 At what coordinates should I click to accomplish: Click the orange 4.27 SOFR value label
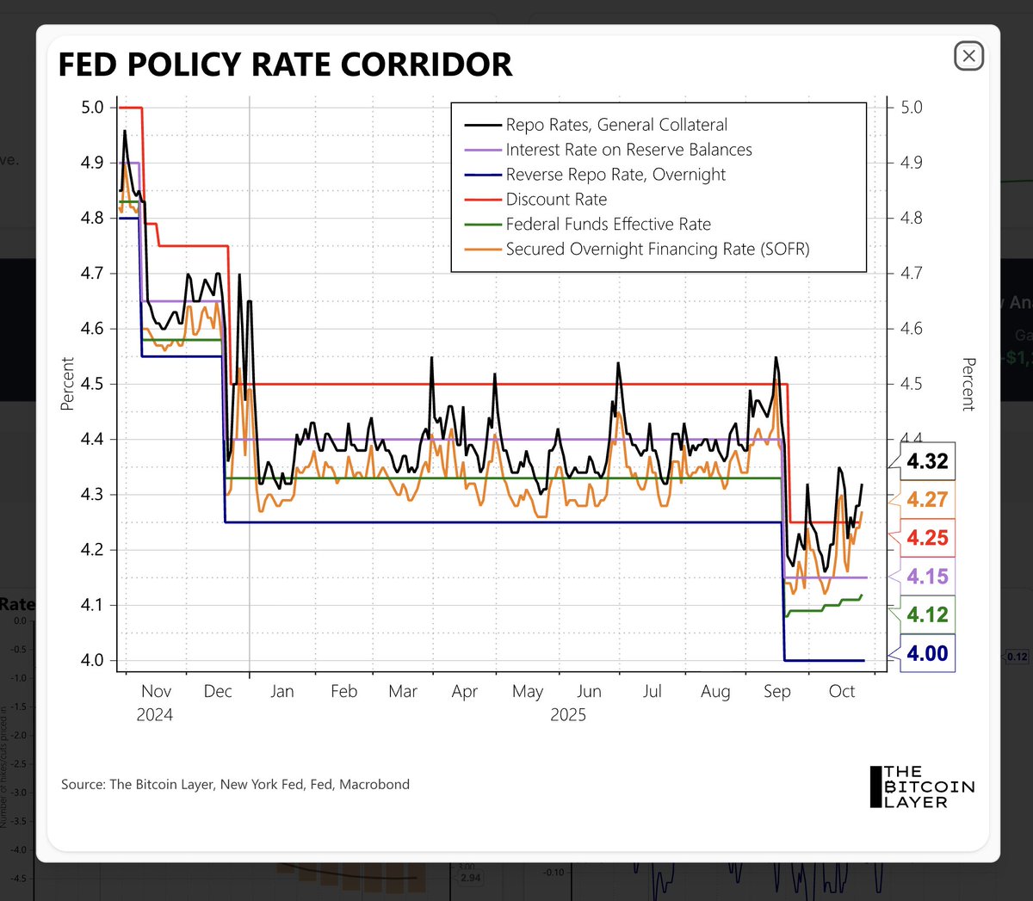[x=927, y=500]
